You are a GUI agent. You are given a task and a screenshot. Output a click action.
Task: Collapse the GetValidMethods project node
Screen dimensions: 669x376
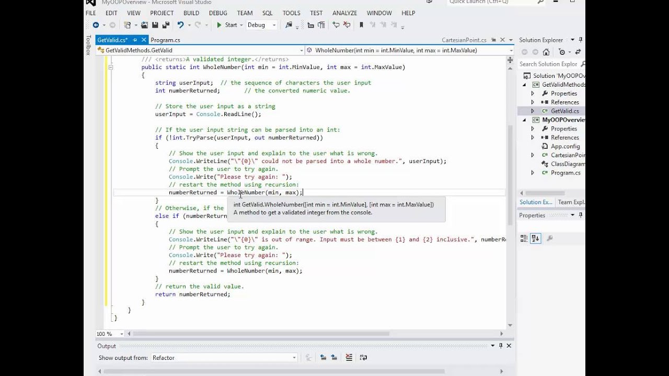click(x=525, y=85)
